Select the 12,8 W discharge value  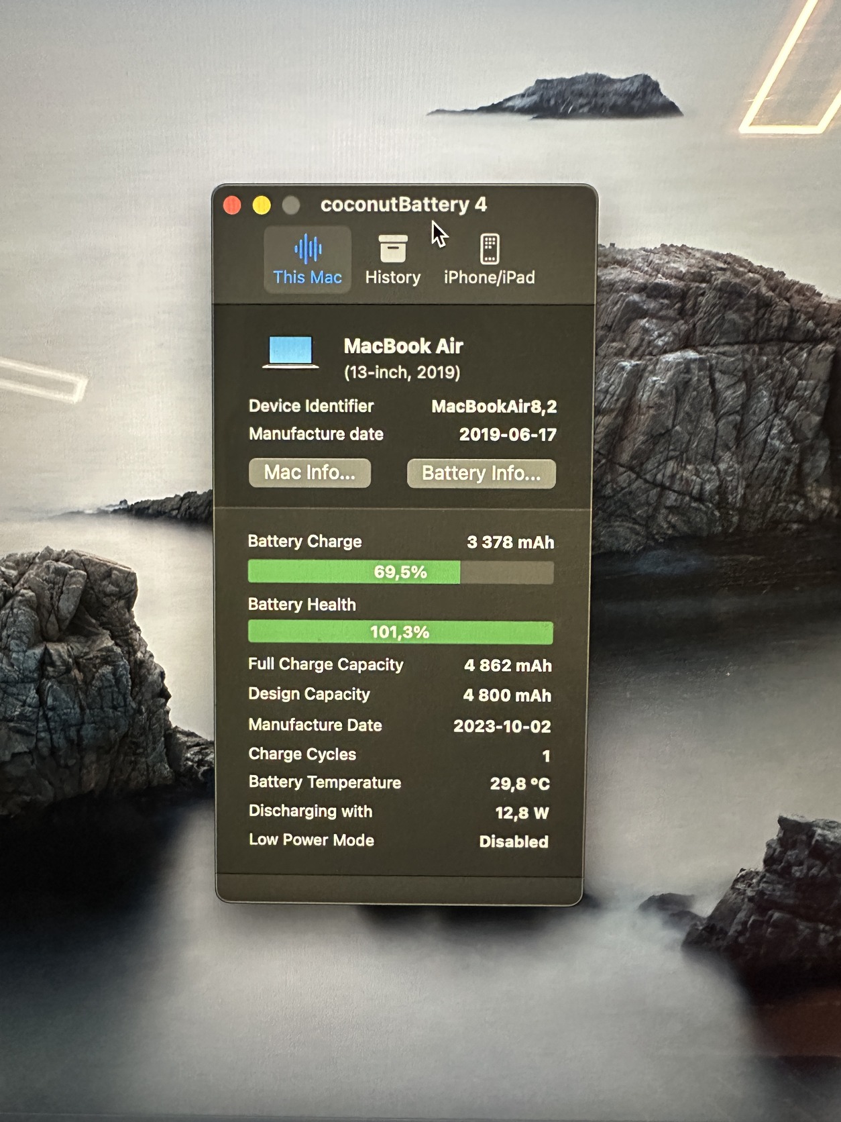pyautogui.click(x=522, y=813)
